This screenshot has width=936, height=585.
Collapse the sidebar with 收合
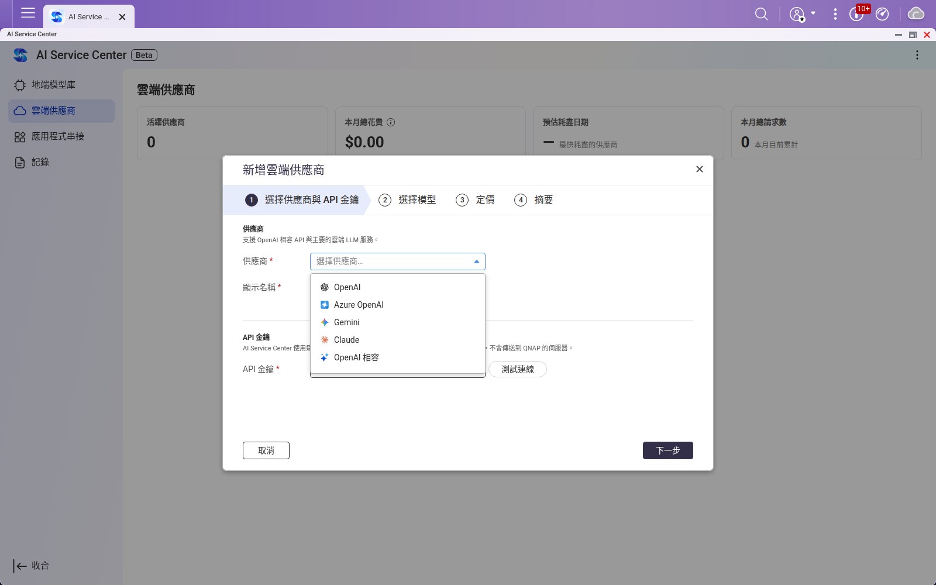32,566
